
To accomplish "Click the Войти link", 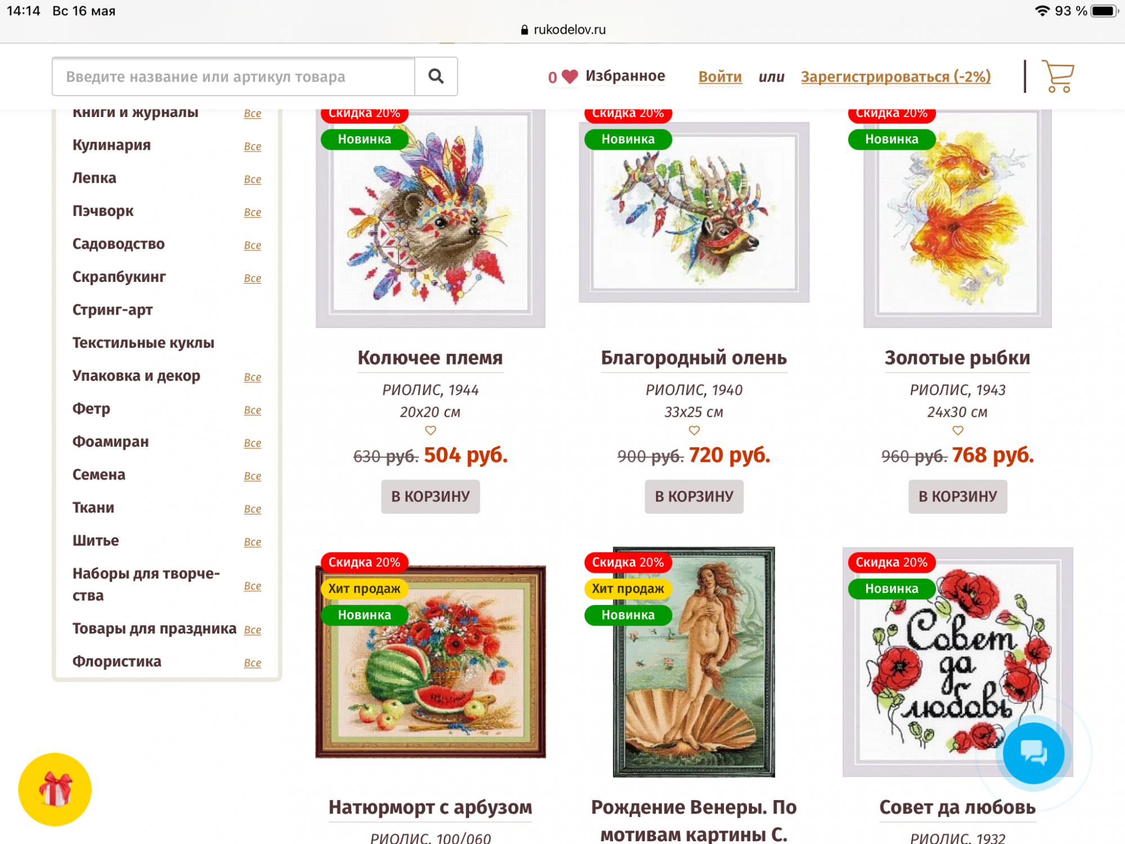I will pyautogui.click(x=720, y=77).
